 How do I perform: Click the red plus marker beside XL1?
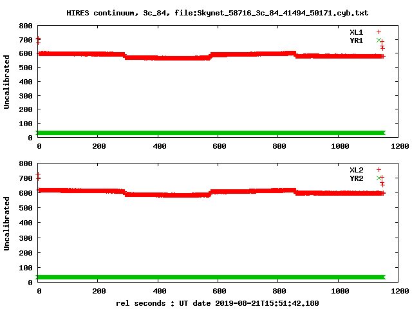tap(379, 32)
